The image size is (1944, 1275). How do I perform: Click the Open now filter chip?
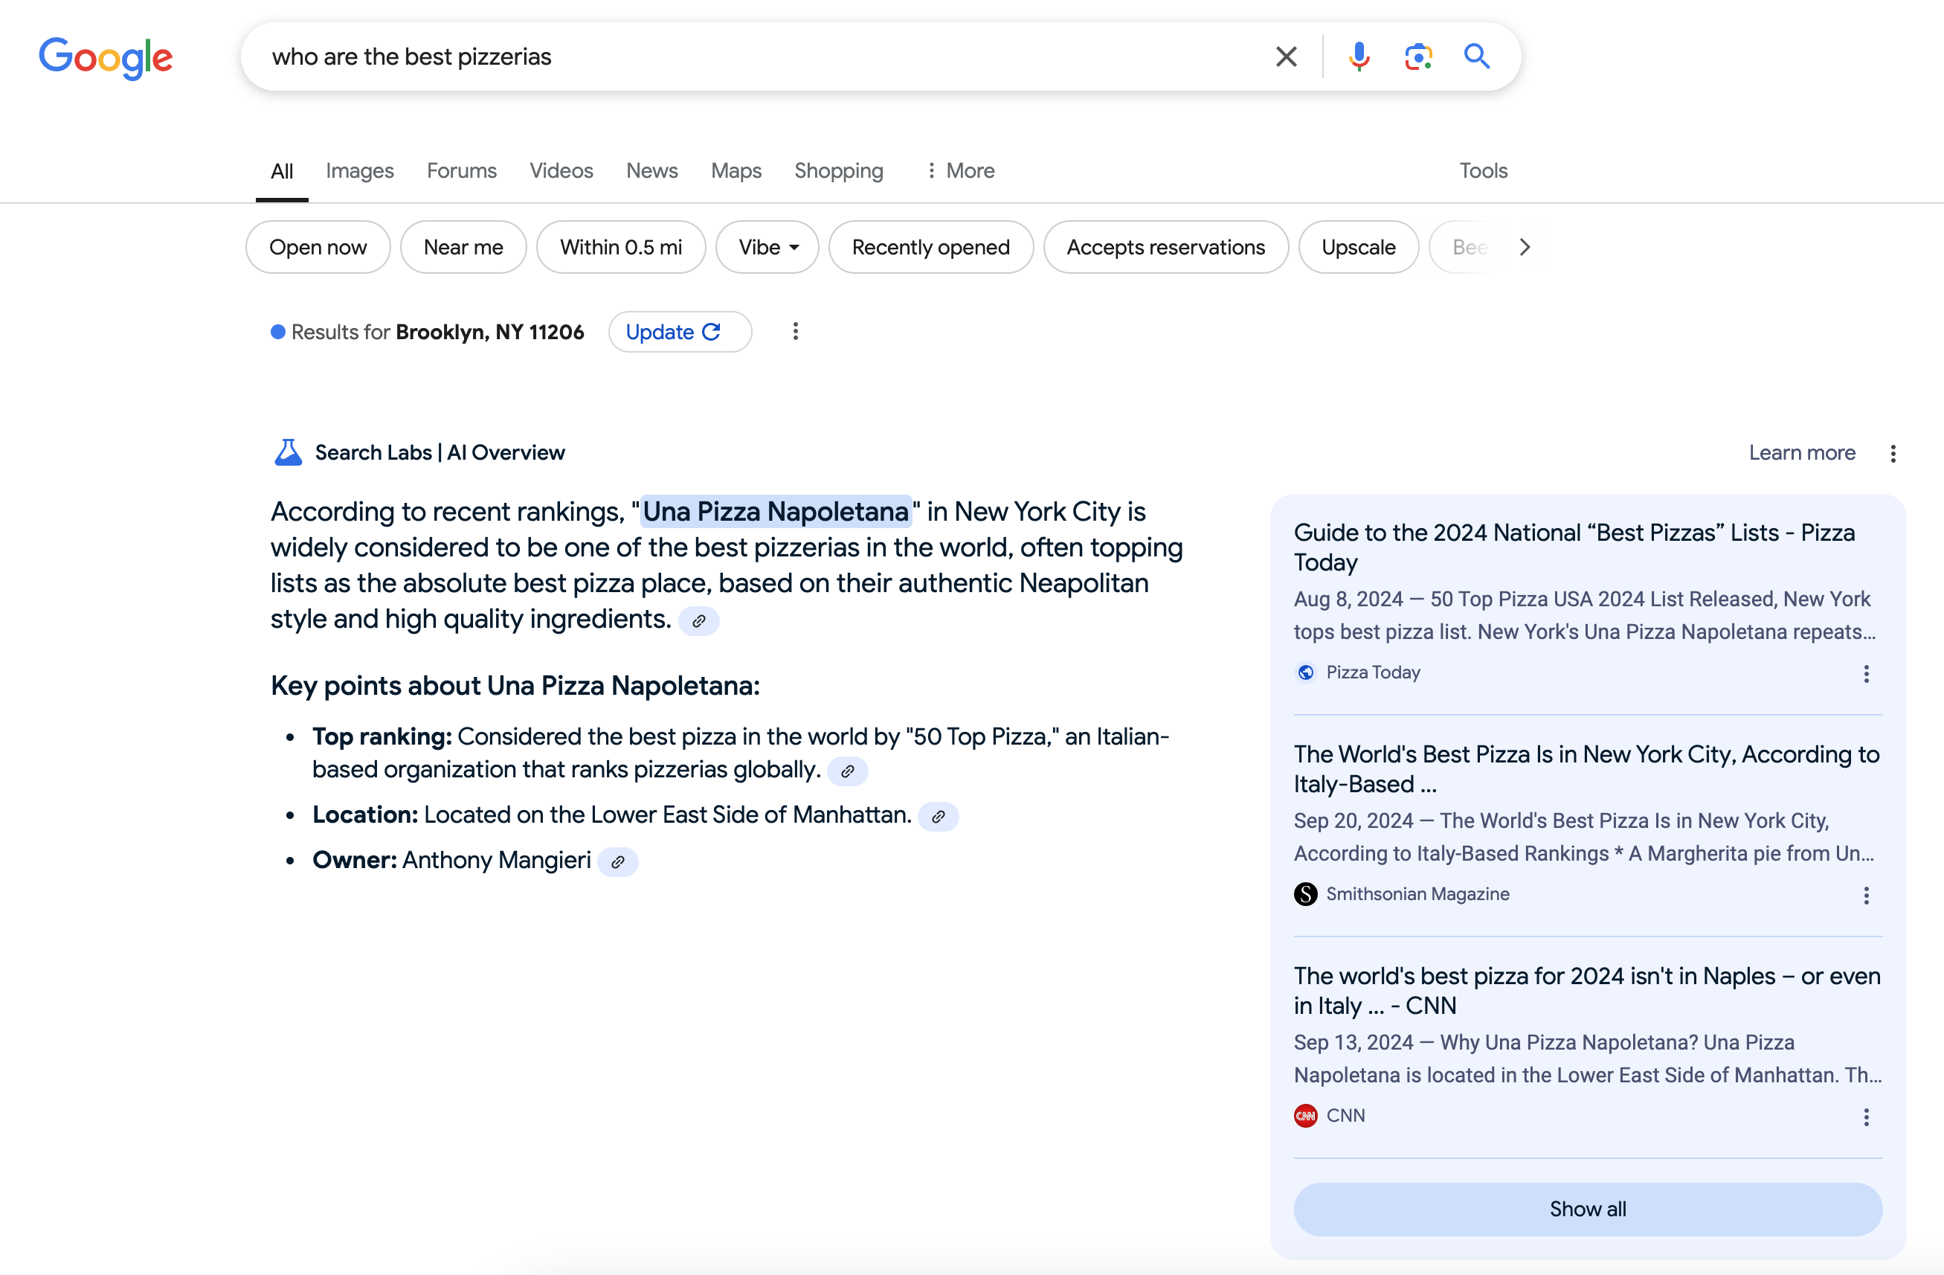317,248
